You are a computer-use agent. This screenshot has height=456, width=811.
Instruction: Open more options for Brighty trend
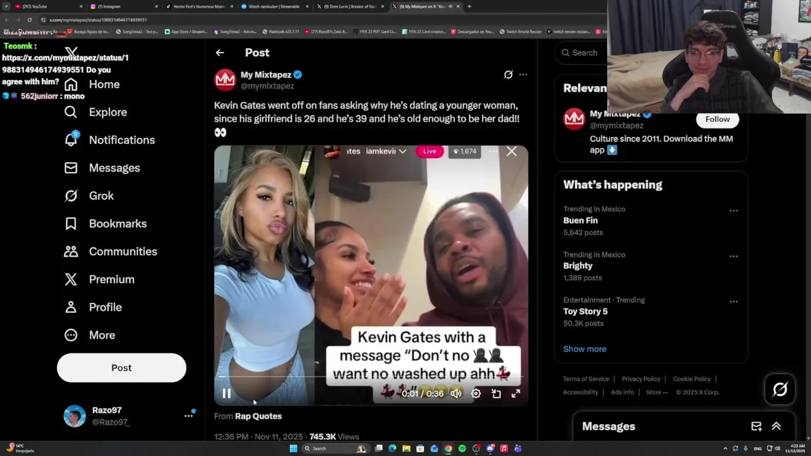[x=734, y=256]
